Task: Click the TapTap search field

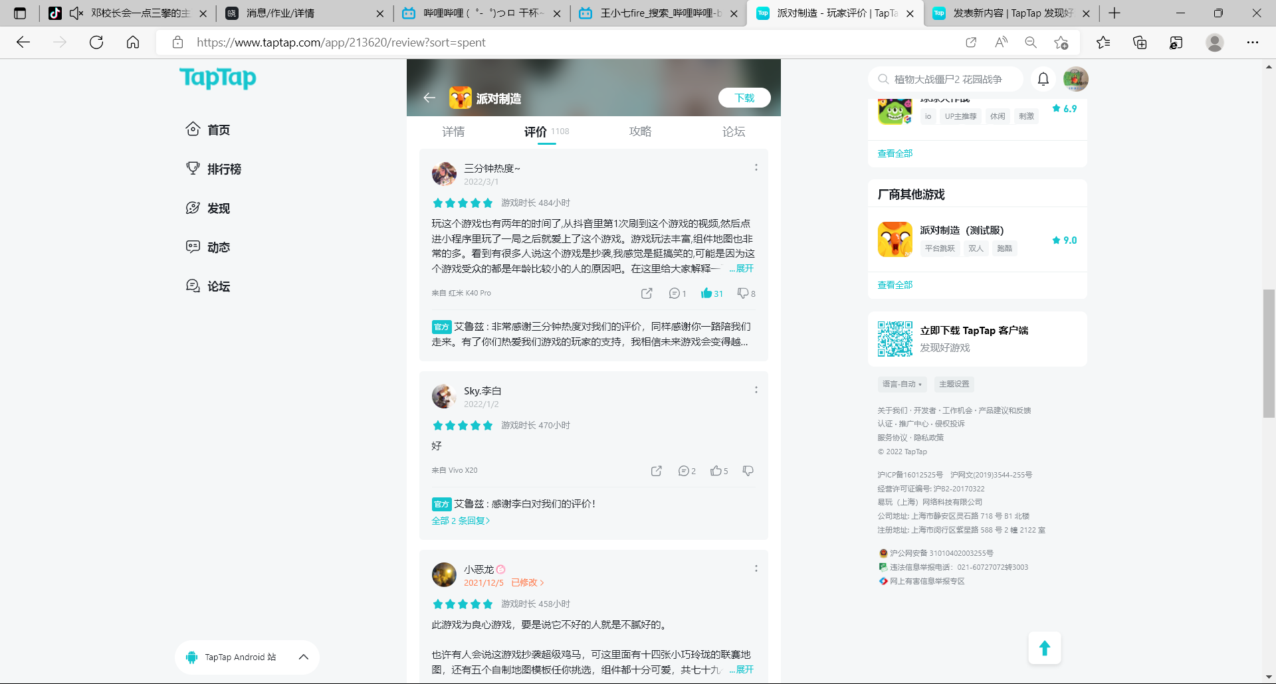Action: tap(946, 79)
